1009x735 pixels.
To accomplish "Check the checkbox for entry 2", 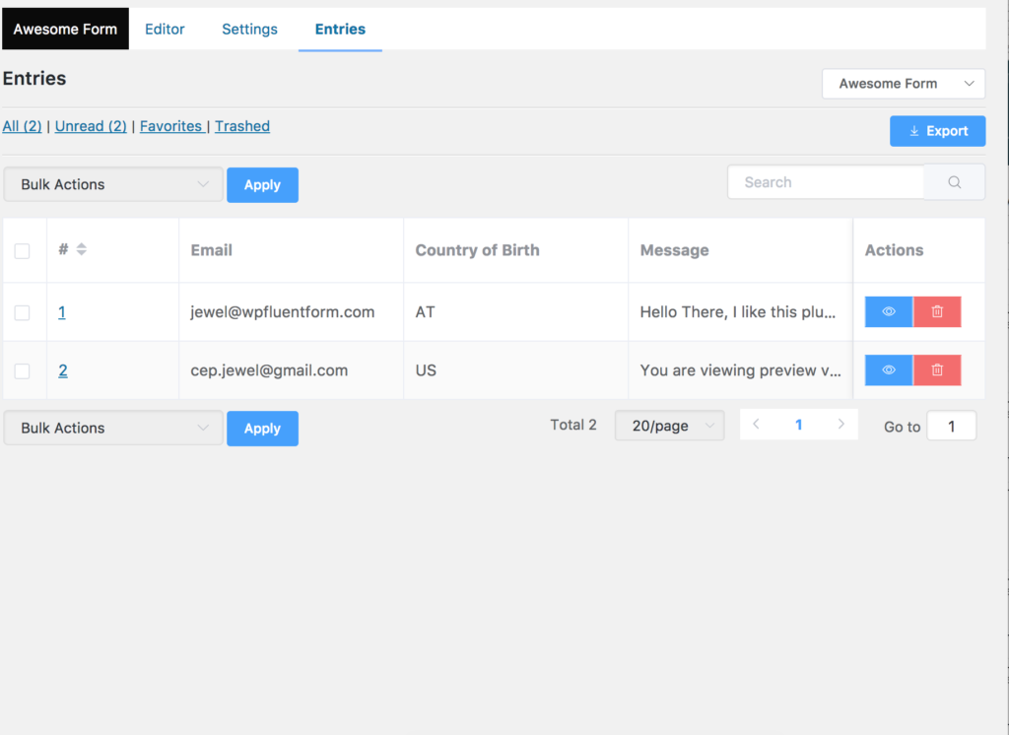I will pos(24,369).
